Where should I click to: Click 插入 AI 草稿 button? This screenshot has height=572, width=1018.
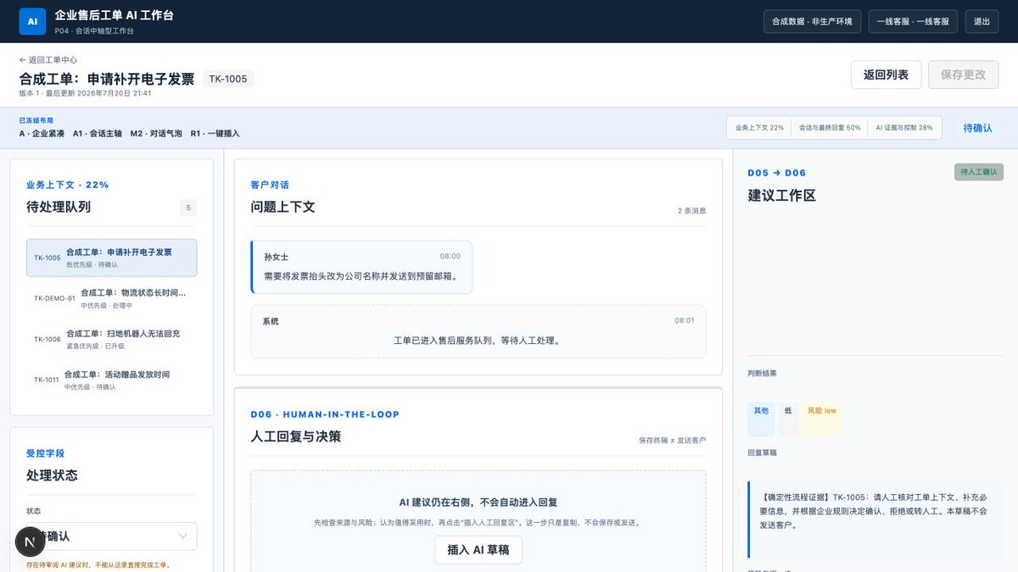tap(478, 549)
